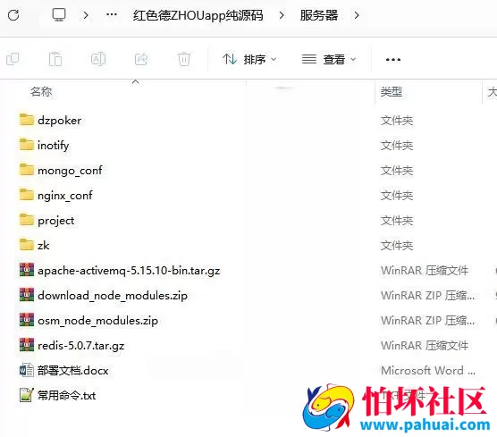The width and height of the screenshot is (497, 437).
Task: Click 文件夹 type cell of dzpoker row
Action: (397, 121)
